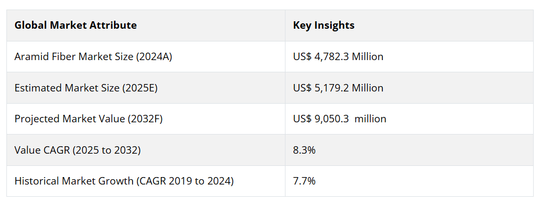Image resolution: width=539 pixels, height=201 pixels.
Task: Select the US$ 5,179.2 Million value
Action: pos(338,88)
